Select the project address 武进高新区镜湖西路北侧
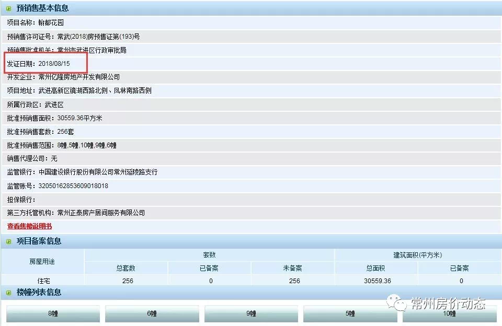The width and height of the screenshot is (502, 326). (x=73, y=91)
